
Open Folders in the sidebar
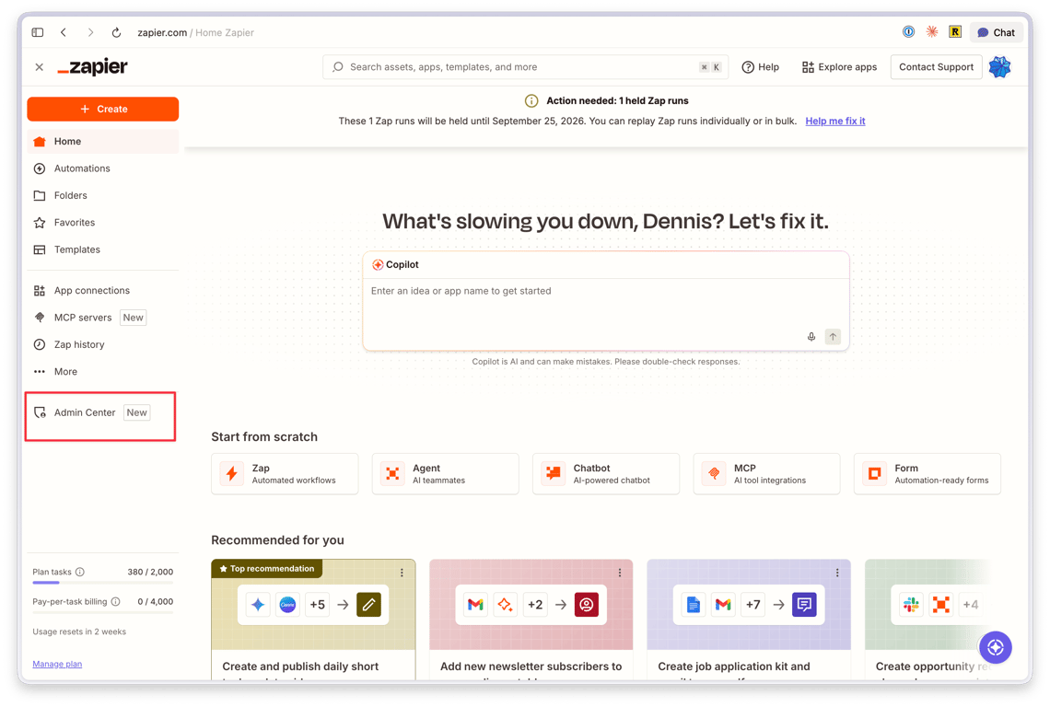click(x=103, y=195)
